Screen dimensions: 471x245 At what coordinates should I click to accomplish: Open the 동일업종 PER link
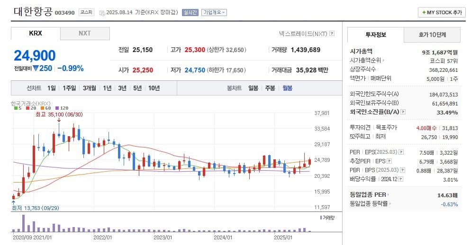(368, 194)
